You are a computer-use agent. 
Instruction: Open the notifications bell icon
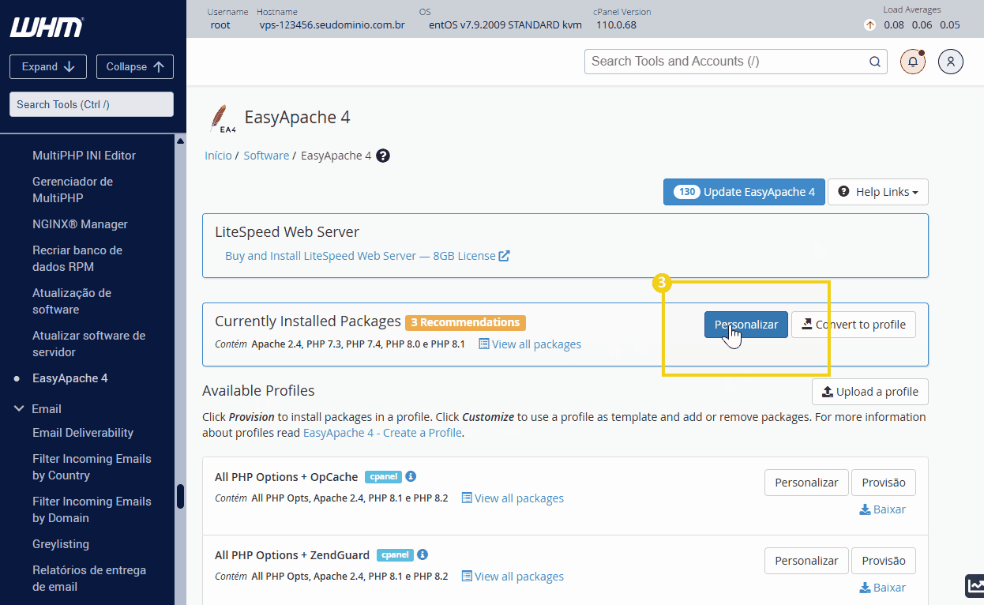click(x=913, y=62)
